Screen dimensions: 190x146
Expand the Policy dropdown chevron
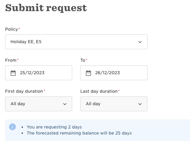pyautogui.click(x=140, y=42)
